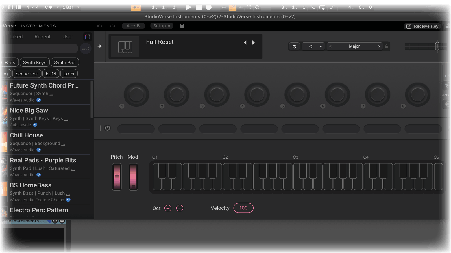The width and height of the screenshot is (451, 253).
Task: Toggle the Receive Key checkbox
Action: [x=409, y=26]
